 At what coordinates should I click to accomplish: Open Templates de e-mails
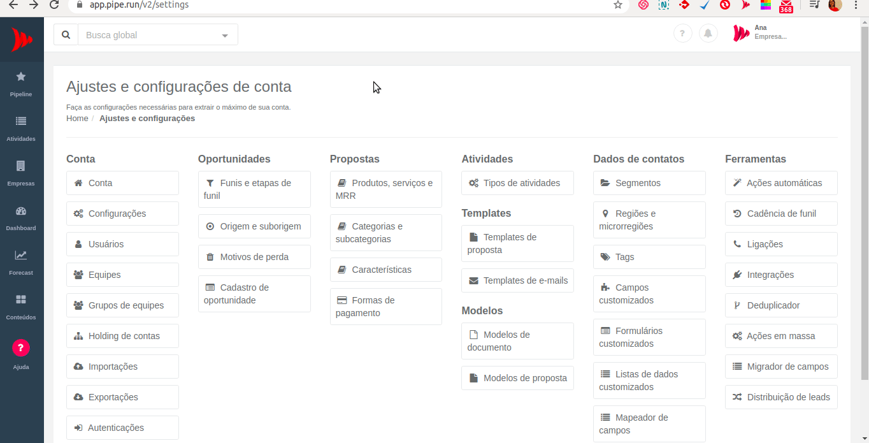click(x=517, y=280)
